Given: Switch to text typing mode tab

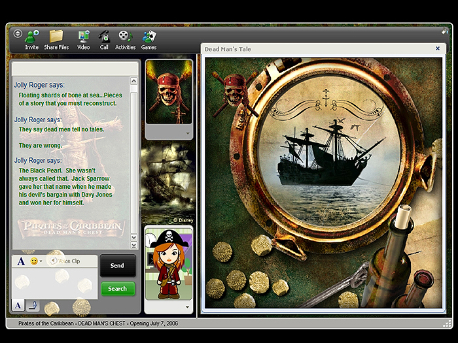Looking at the screenshot, I should pos(18,306).
